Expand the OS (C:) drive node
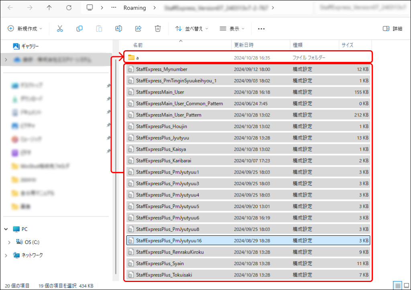 point(9,242)
